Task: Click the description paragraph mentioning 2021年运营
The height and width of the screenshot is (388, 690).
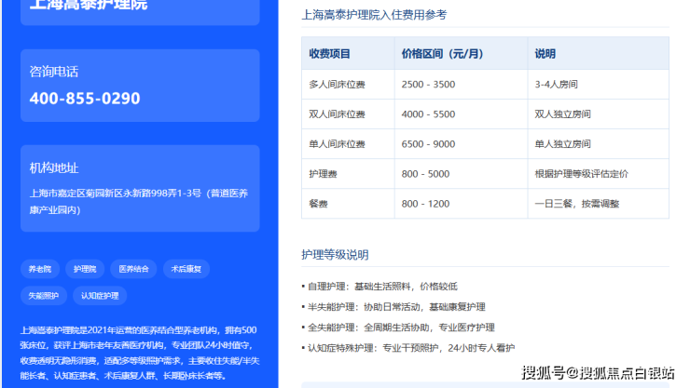Action: 140,353
